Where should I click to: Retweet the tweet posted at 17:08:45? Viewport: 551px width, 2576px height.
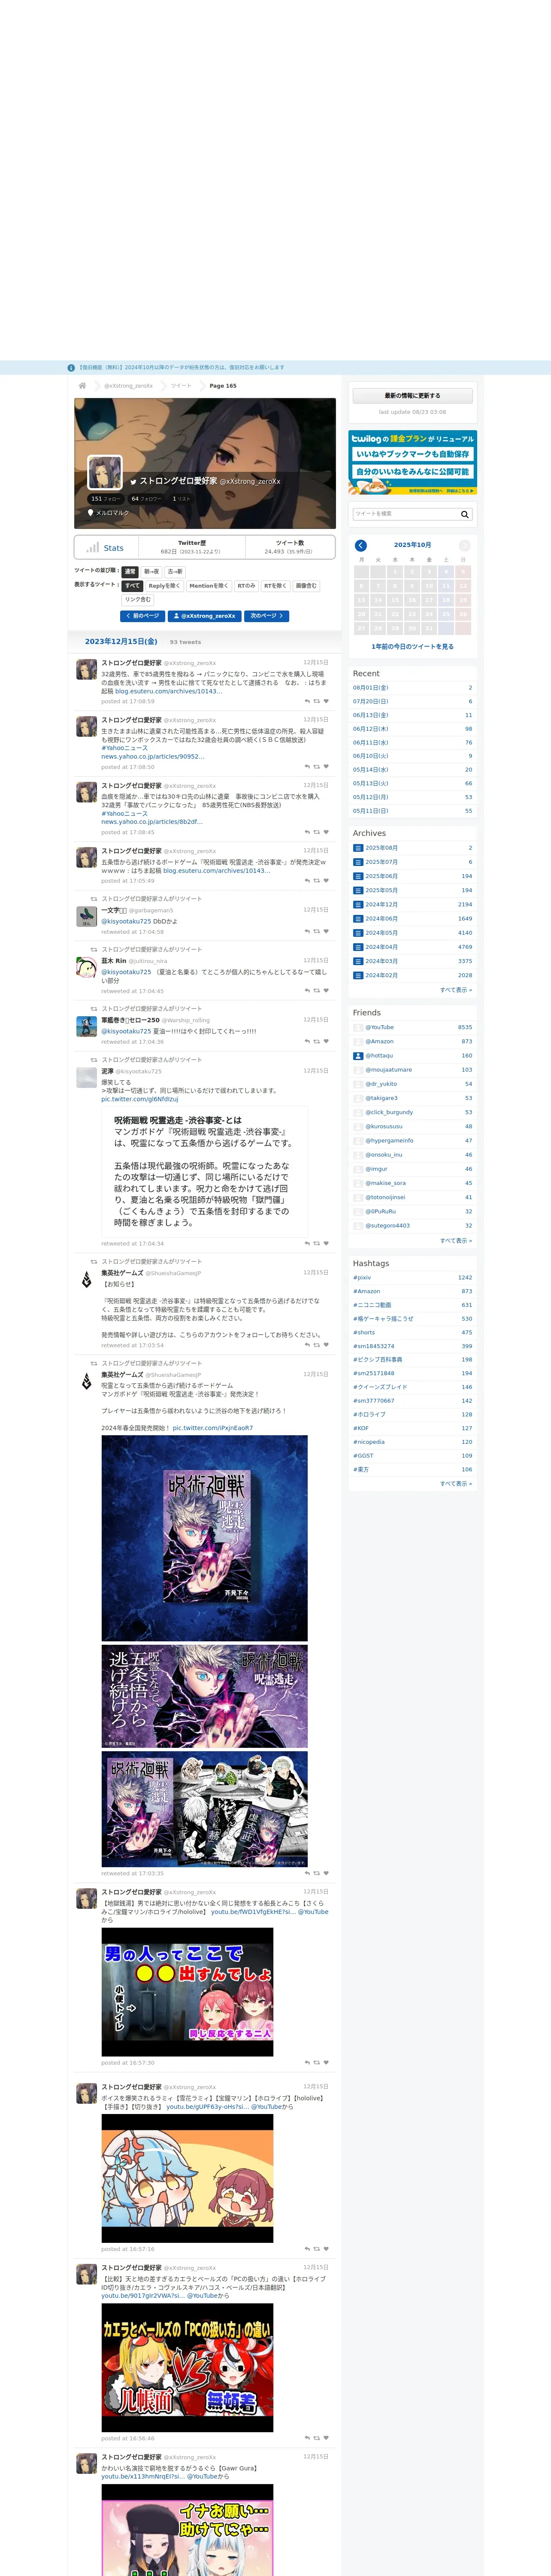point(316,832)
